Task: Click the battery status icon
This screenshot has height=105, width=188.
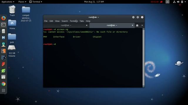Action: click(182, 2)
